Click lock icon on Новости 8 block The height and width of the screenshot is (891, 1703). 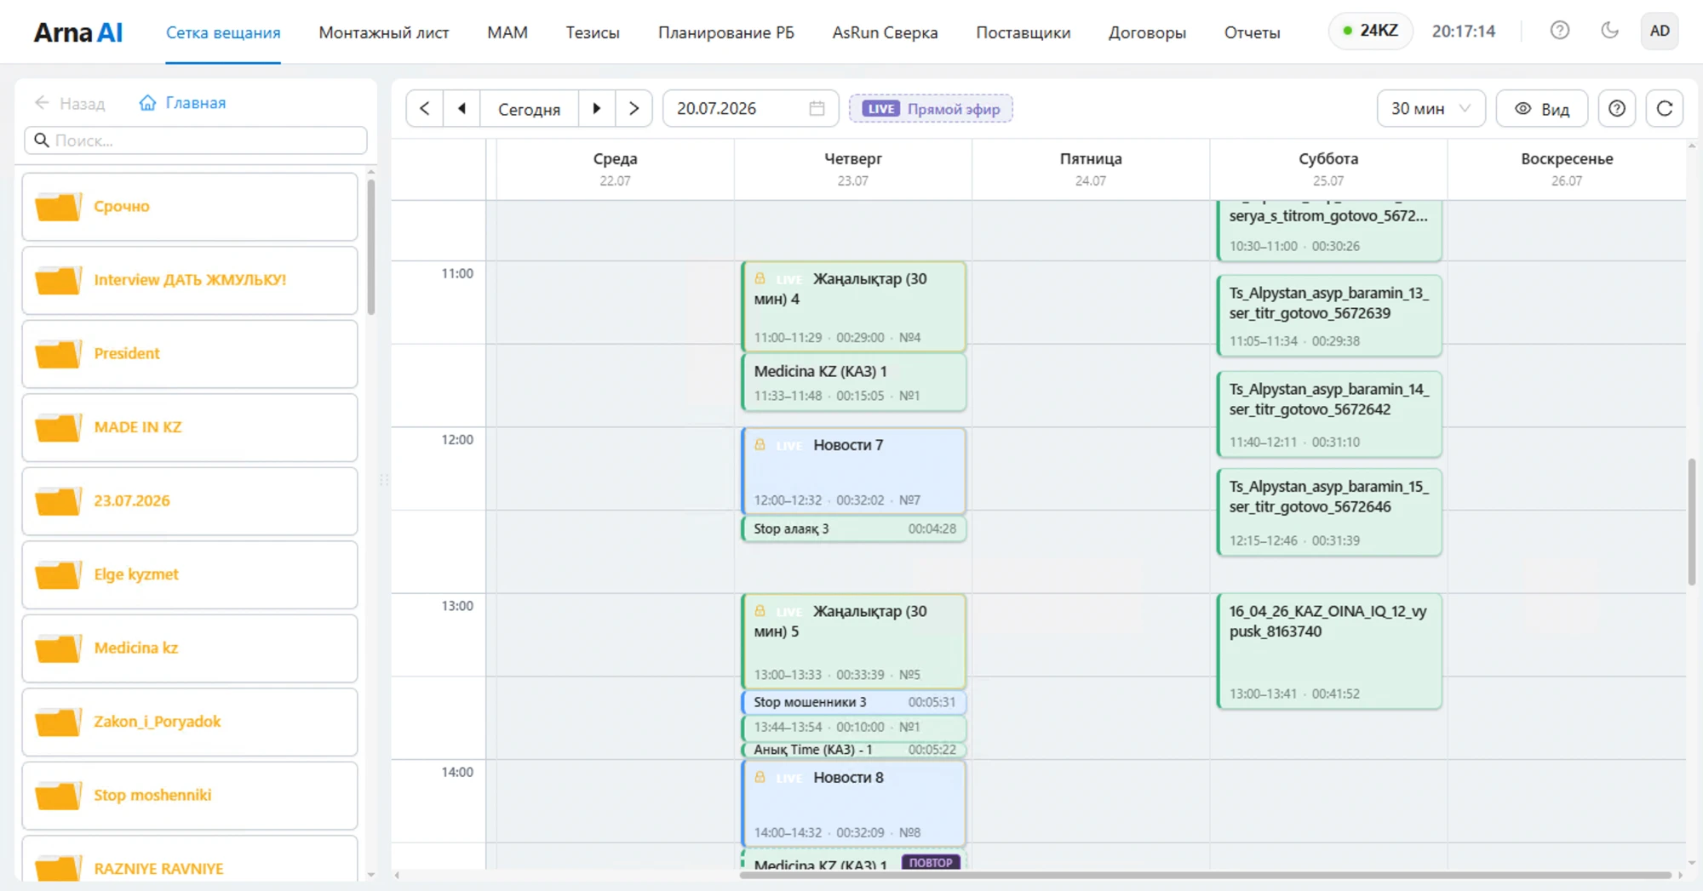pyautogui.click(x=760, y=777)
